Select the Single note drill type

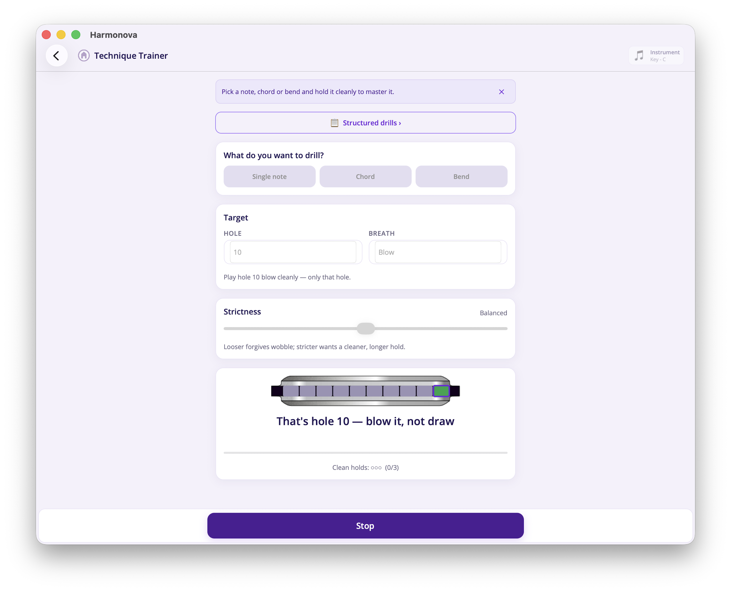(x=269, y=177)
